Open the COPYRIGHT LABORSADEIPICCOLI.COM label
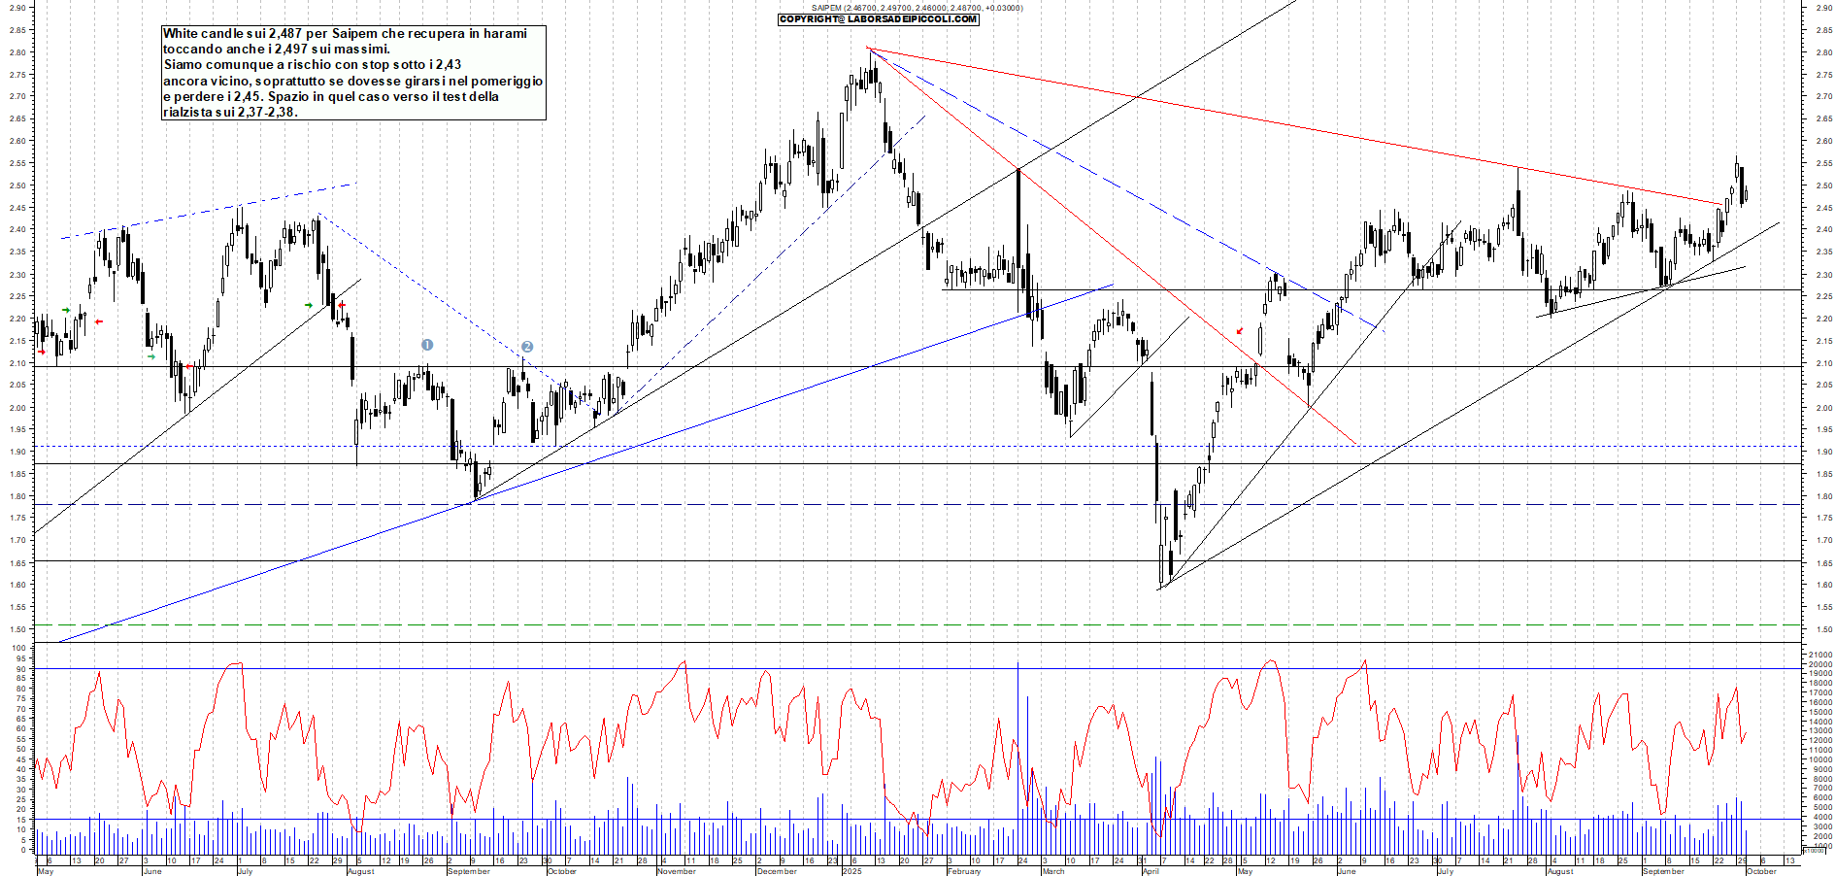This screenshot has width=1835, height=876. [x=878, y=19]
